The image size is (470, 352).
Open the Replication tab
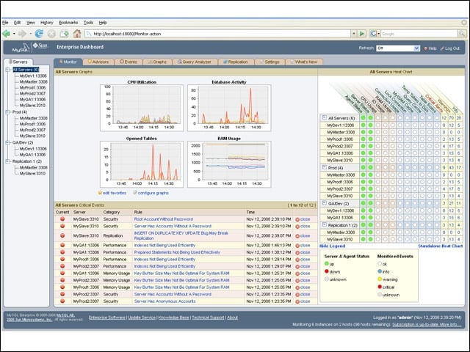236,62
